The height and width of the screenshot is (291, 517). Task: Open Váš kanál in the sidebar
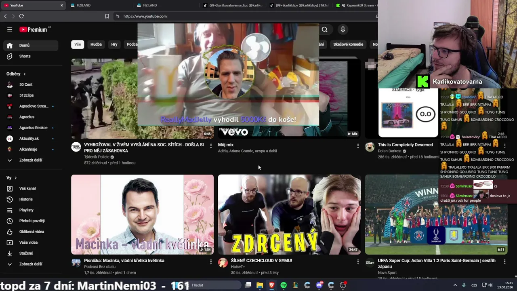point(31,189)
